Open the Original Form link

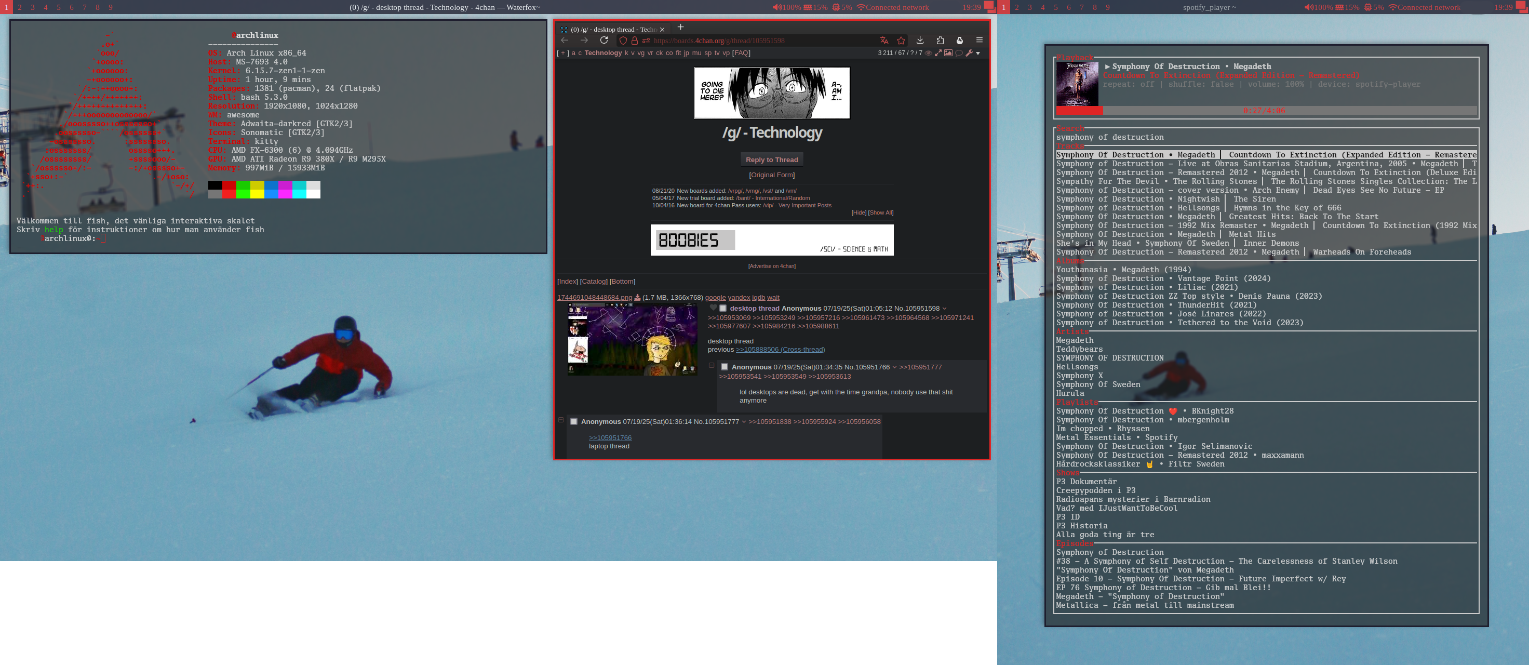tap(771, 175)
